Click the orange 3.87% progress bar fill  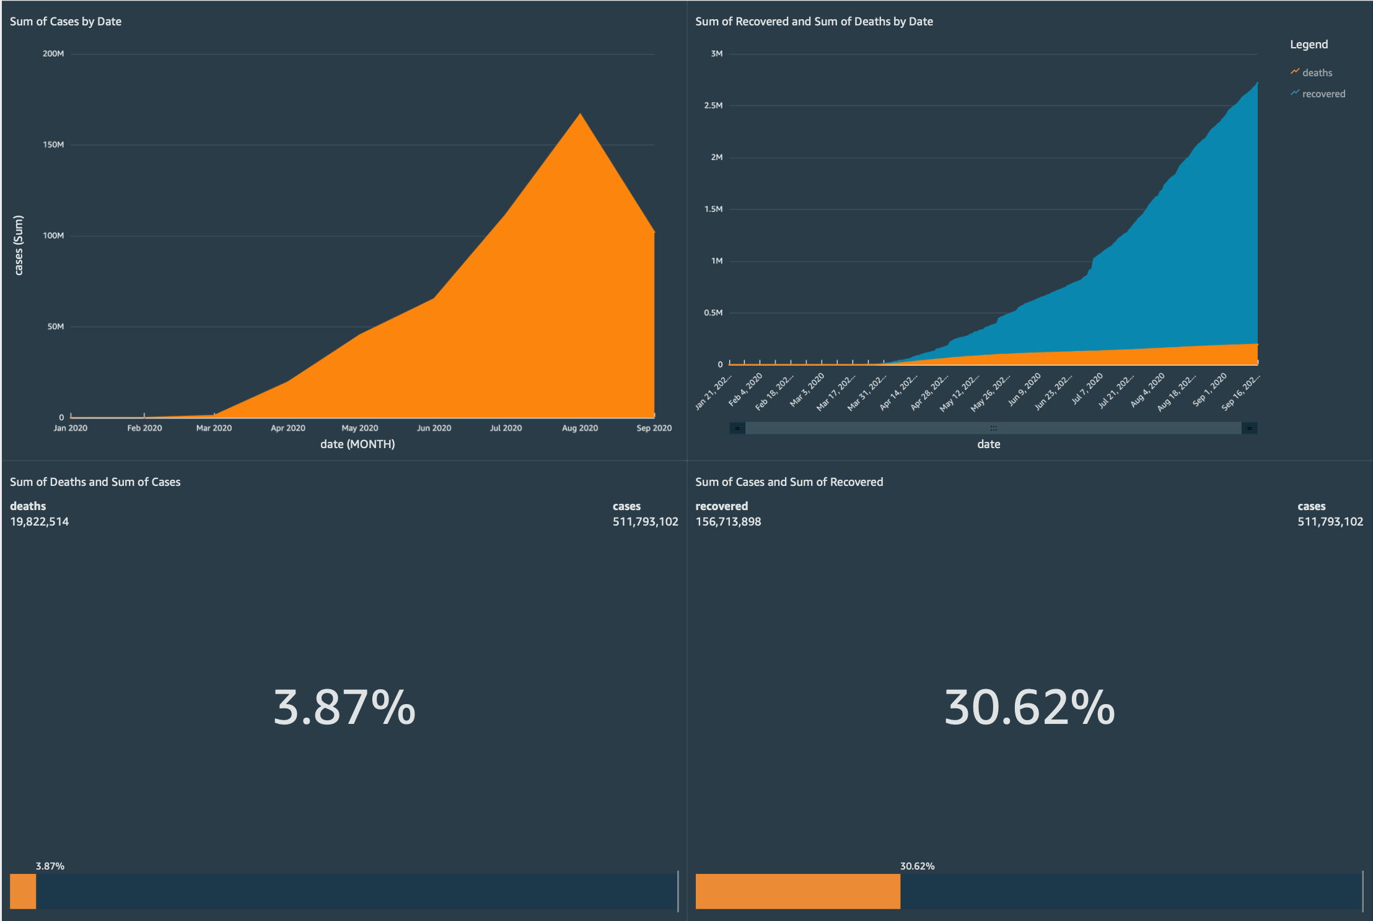click(x=23, y=891)
